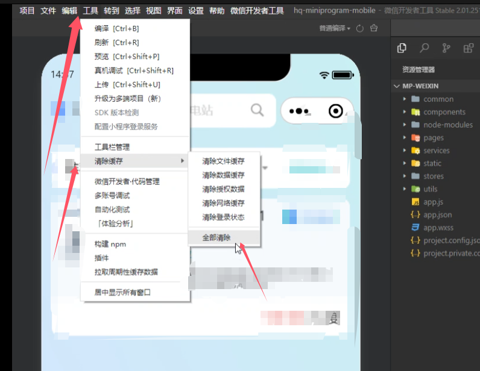The width and height of the screenshot is (480, 371).
Task: Open the 帮助 menu
Action: tap(217, 11)
